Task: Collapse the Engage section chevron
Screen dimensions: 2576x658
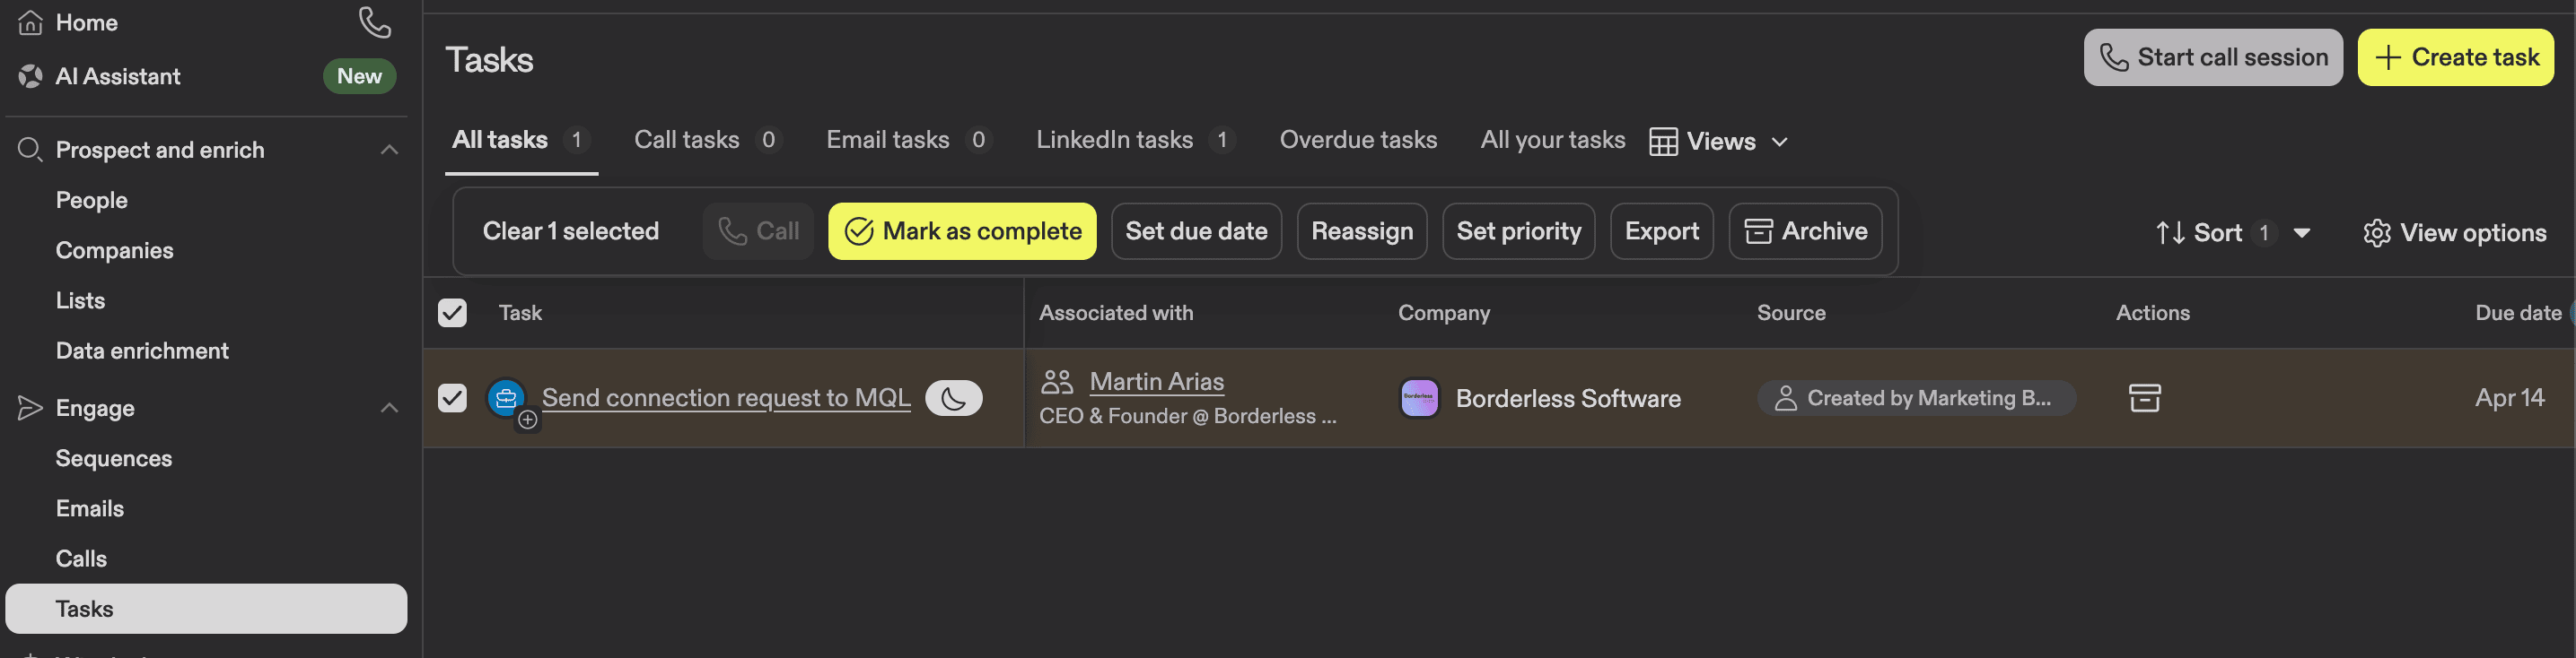Action: point(390,409)
